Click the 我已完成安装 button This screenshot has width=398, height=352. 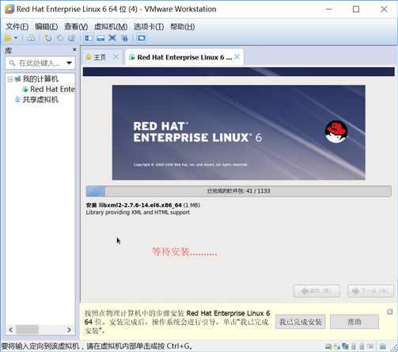point(301,322)
